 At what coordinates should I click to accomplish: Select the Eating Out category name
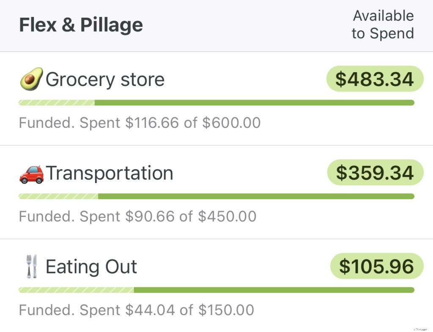tap(91, 267)
